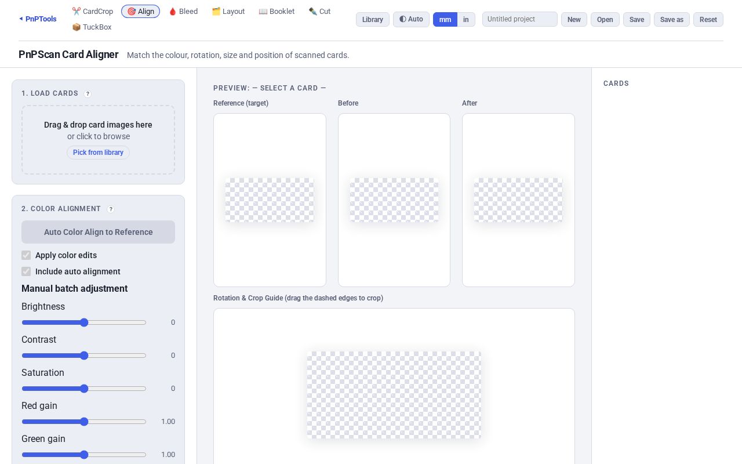The height and width of the screenshot is (464, 742).
Task: Click the Open project button
Action: pyautogui.click(x=605, y=19)
